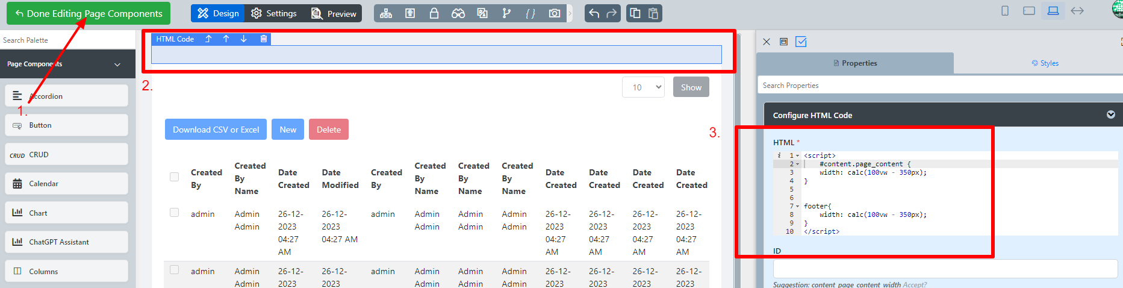Click the Search Properties field
Image resolution: width=1123 pixels, height=288 pixels.
[x=939, y=85]
